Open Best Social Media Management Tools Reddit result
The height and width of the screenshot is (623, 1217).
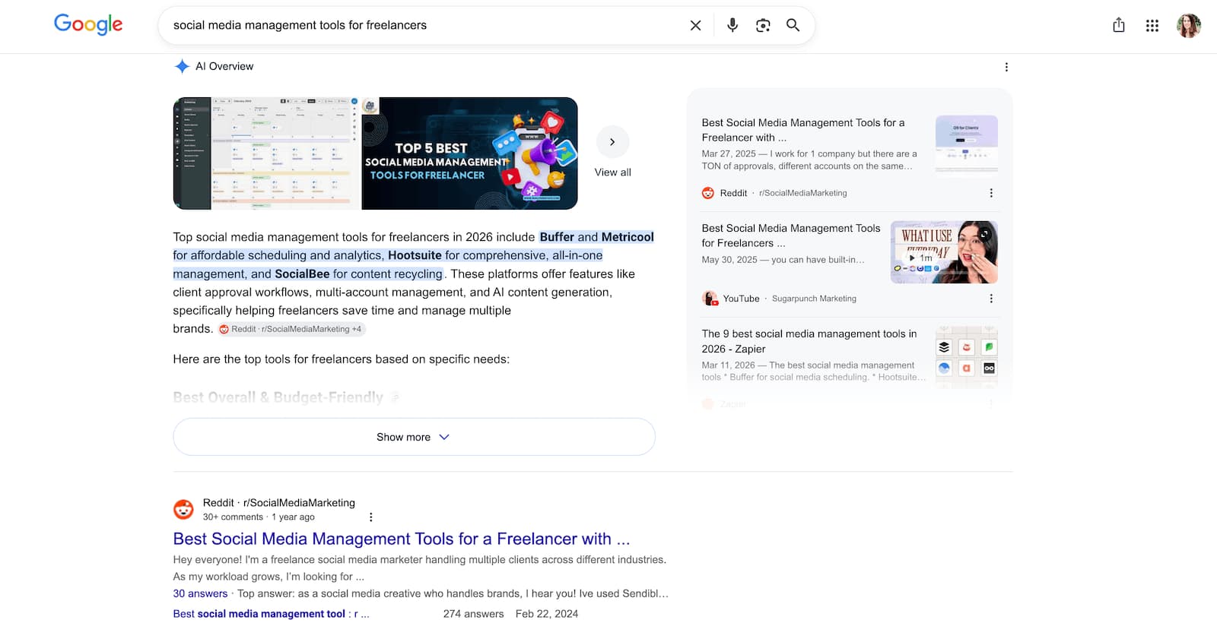402,539
